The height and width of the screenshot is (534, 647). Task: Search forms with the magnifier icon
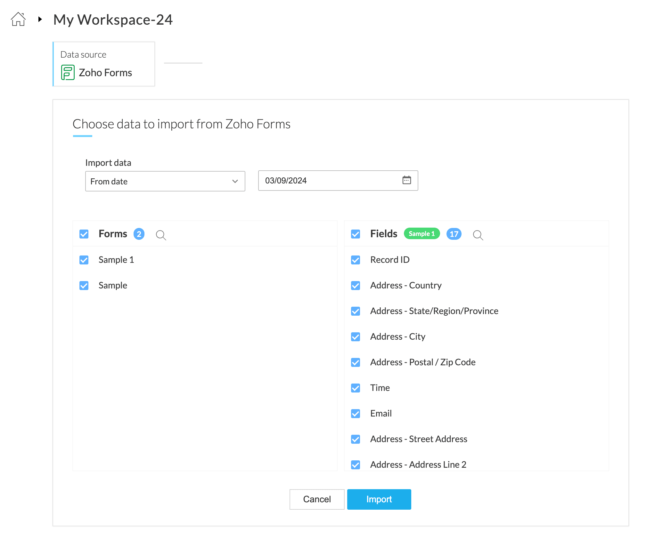click(x=161, y=235)
